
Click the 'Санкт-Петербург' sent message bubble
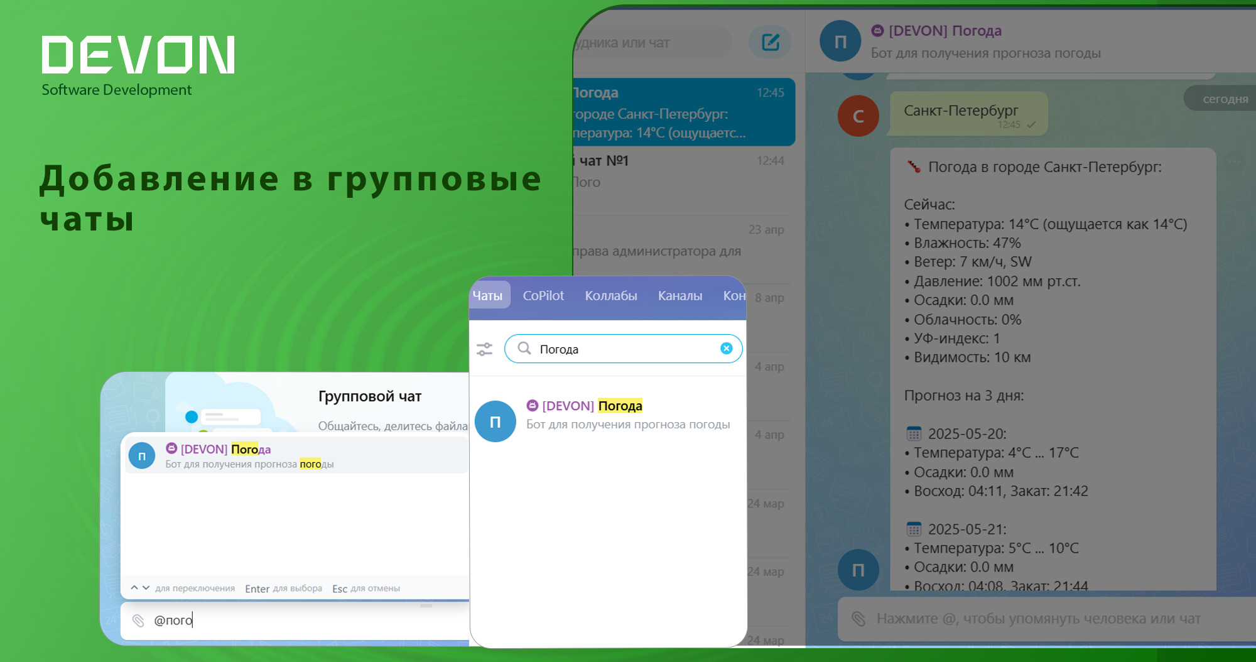(968, 114)
